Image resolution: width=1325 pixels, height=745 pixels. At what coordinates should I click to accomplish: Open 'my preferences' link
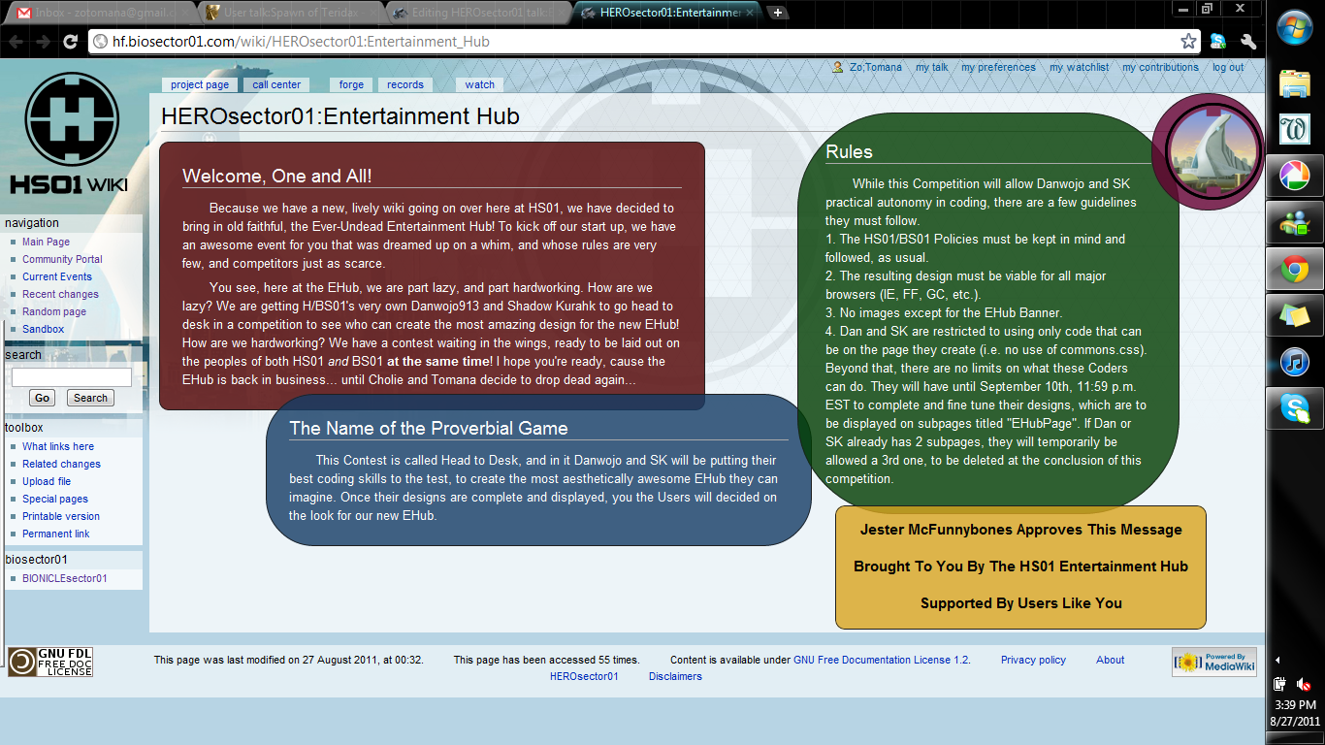tap(998, 67)
